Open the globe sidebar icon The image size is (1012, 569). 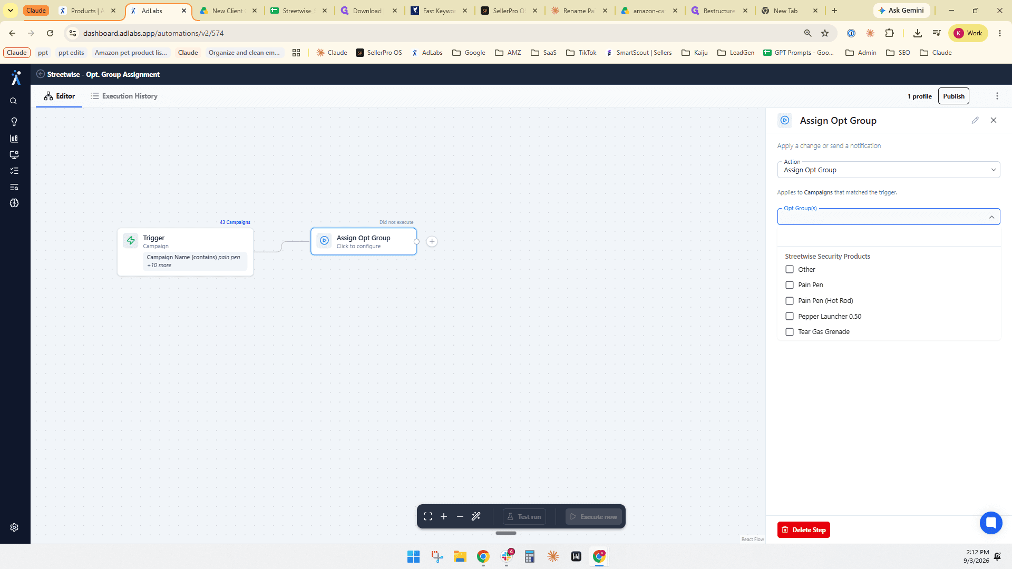tap(14, 203)
